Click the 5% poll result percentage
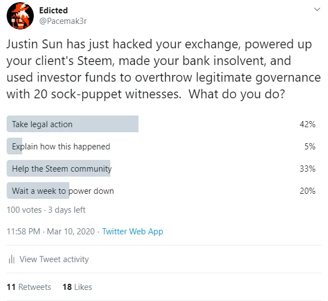The height and width of the screenshot is (301, 328). (310, 147)
